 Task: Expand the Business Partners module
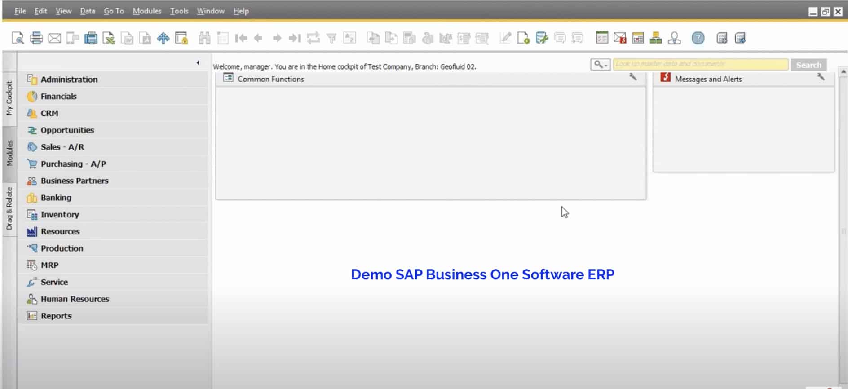pos(113,181)
